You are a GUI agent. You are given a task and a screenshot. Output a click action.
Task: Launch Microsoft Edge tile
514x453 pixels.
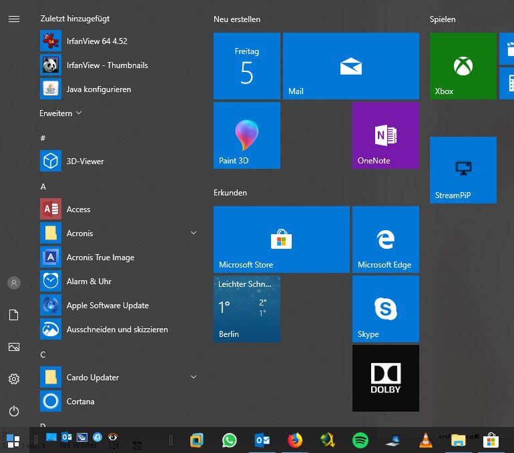pos(385,240)
